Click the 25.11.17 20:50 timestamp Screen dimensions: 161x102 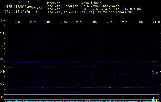17,12
